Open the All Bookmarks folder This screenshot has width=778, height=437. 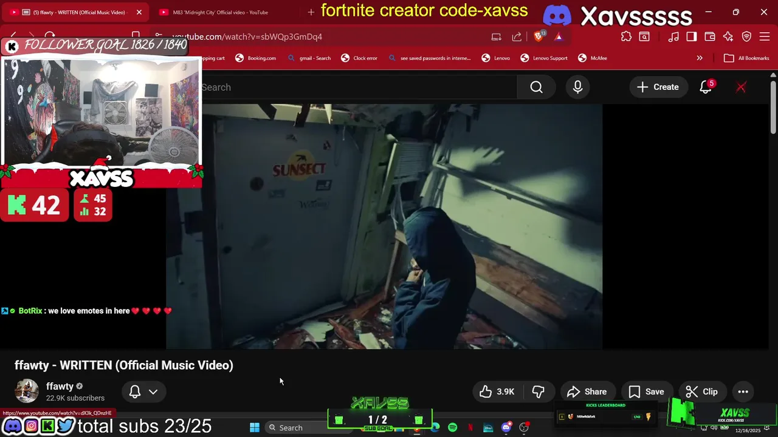tap(747, 58)
